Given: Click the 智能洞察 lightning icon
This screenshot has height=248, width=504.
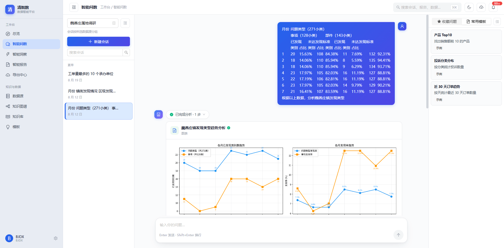Looking at the screenshot, I should tap(8, 54).
